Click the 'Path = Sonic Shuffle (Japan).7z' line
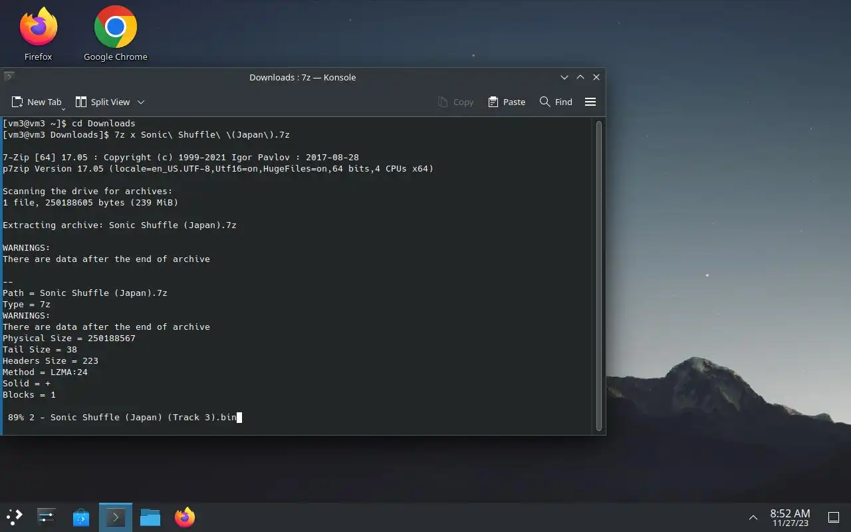 tap(85, 293)
